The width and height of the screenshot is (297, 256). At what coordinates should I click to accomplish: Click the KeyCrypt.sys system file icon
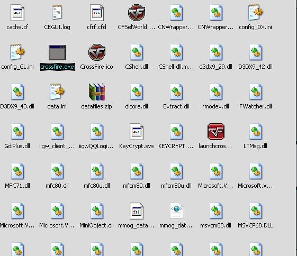(x=137, y=132)
